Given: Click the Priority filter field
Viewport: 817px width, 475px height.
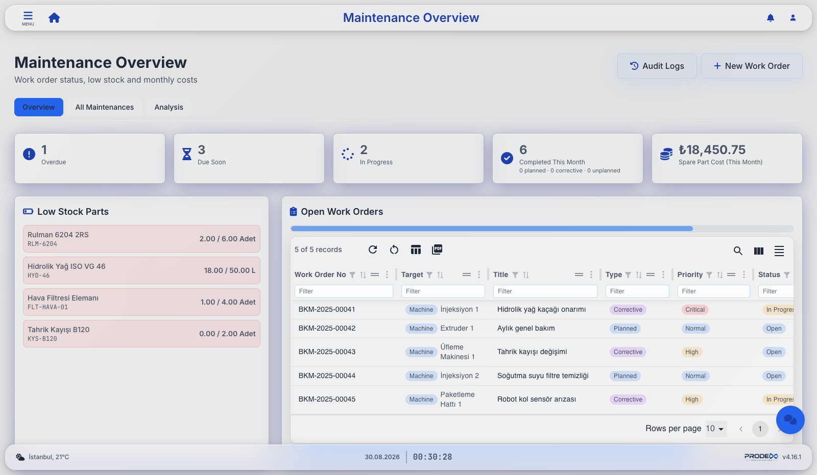Looking at the screenshot, I should (x=714, y=291).
